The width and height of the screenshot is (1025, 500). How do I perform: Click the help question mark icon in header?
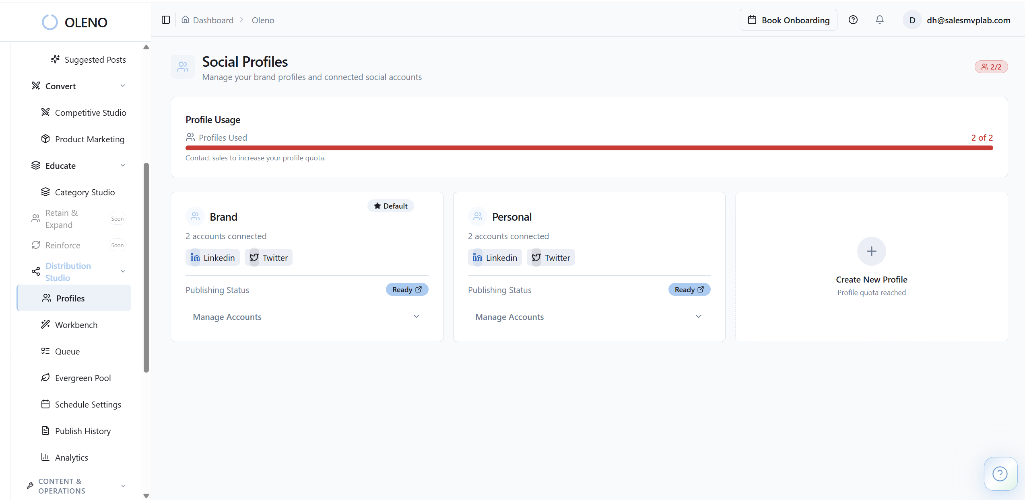(853, 20)
